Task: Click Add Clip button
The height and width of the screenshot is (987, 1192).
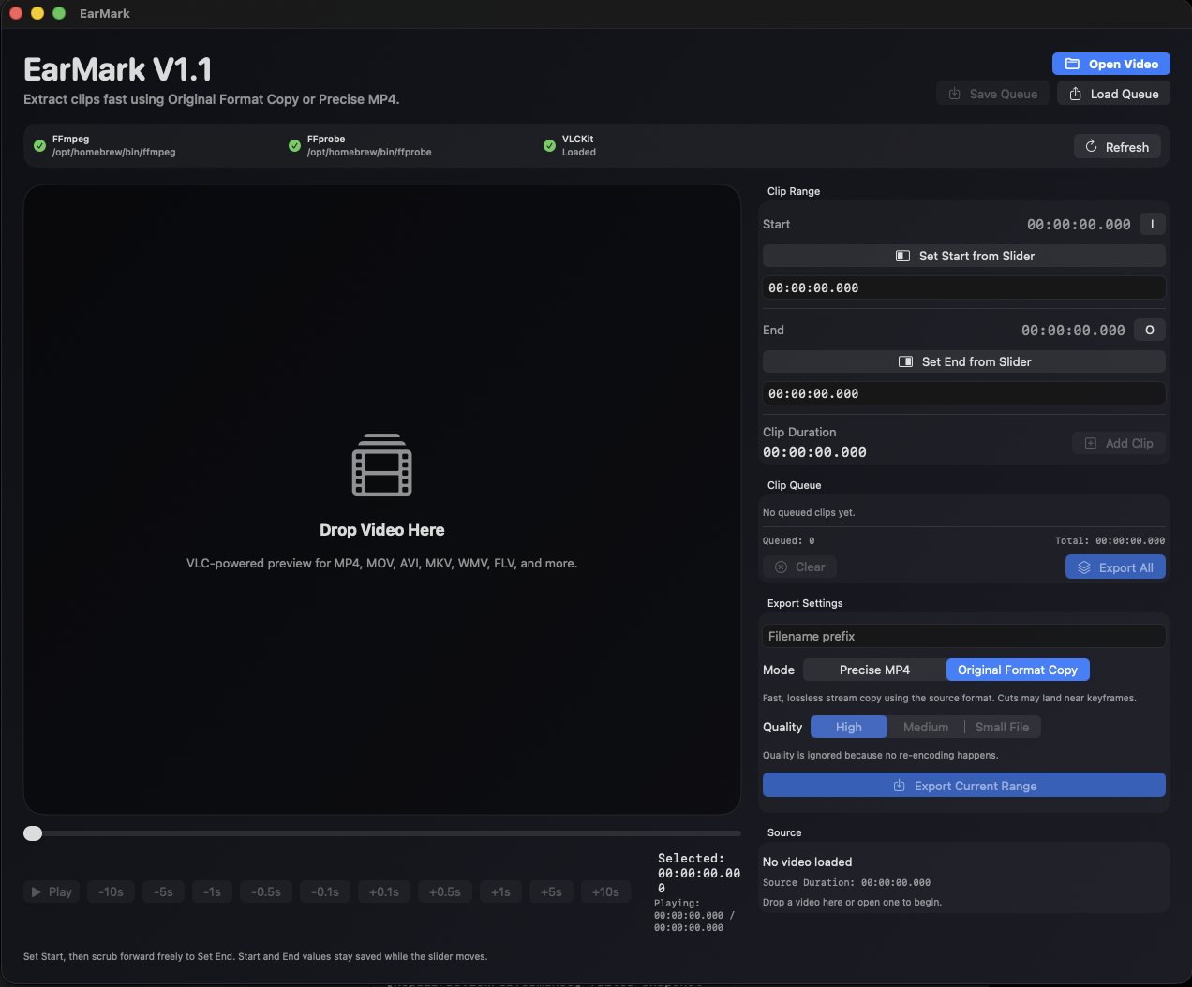Action: [x=1119, y=443]
